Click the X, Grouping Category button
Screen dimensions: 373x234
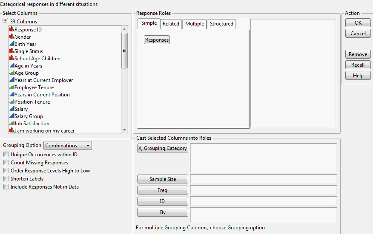[163, 148]
